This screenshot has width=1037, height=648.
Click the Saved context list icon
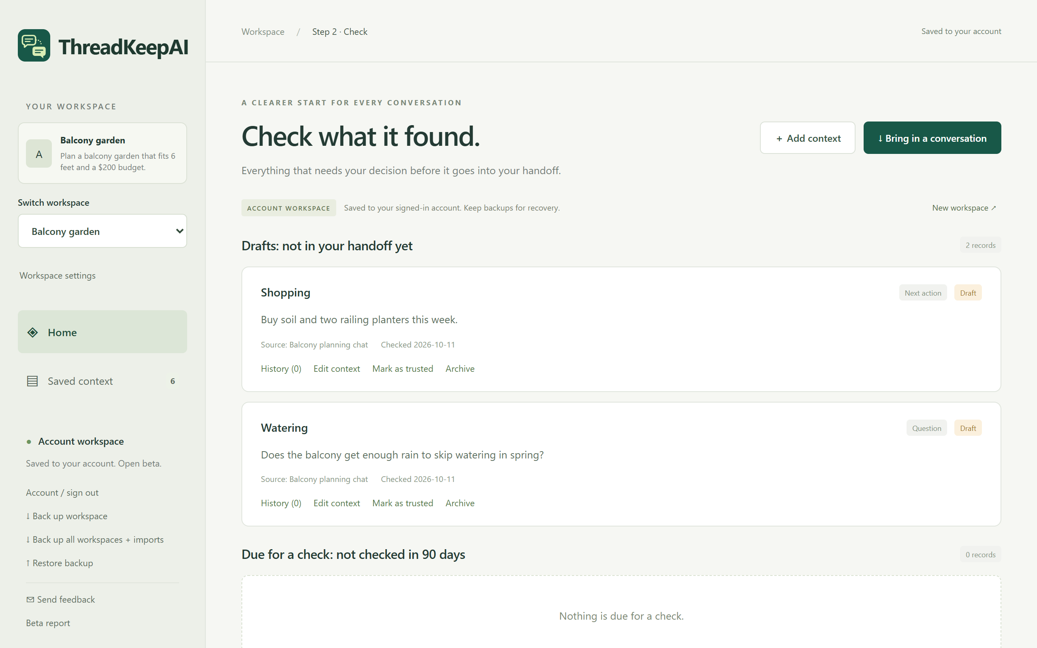coord(32,381)
